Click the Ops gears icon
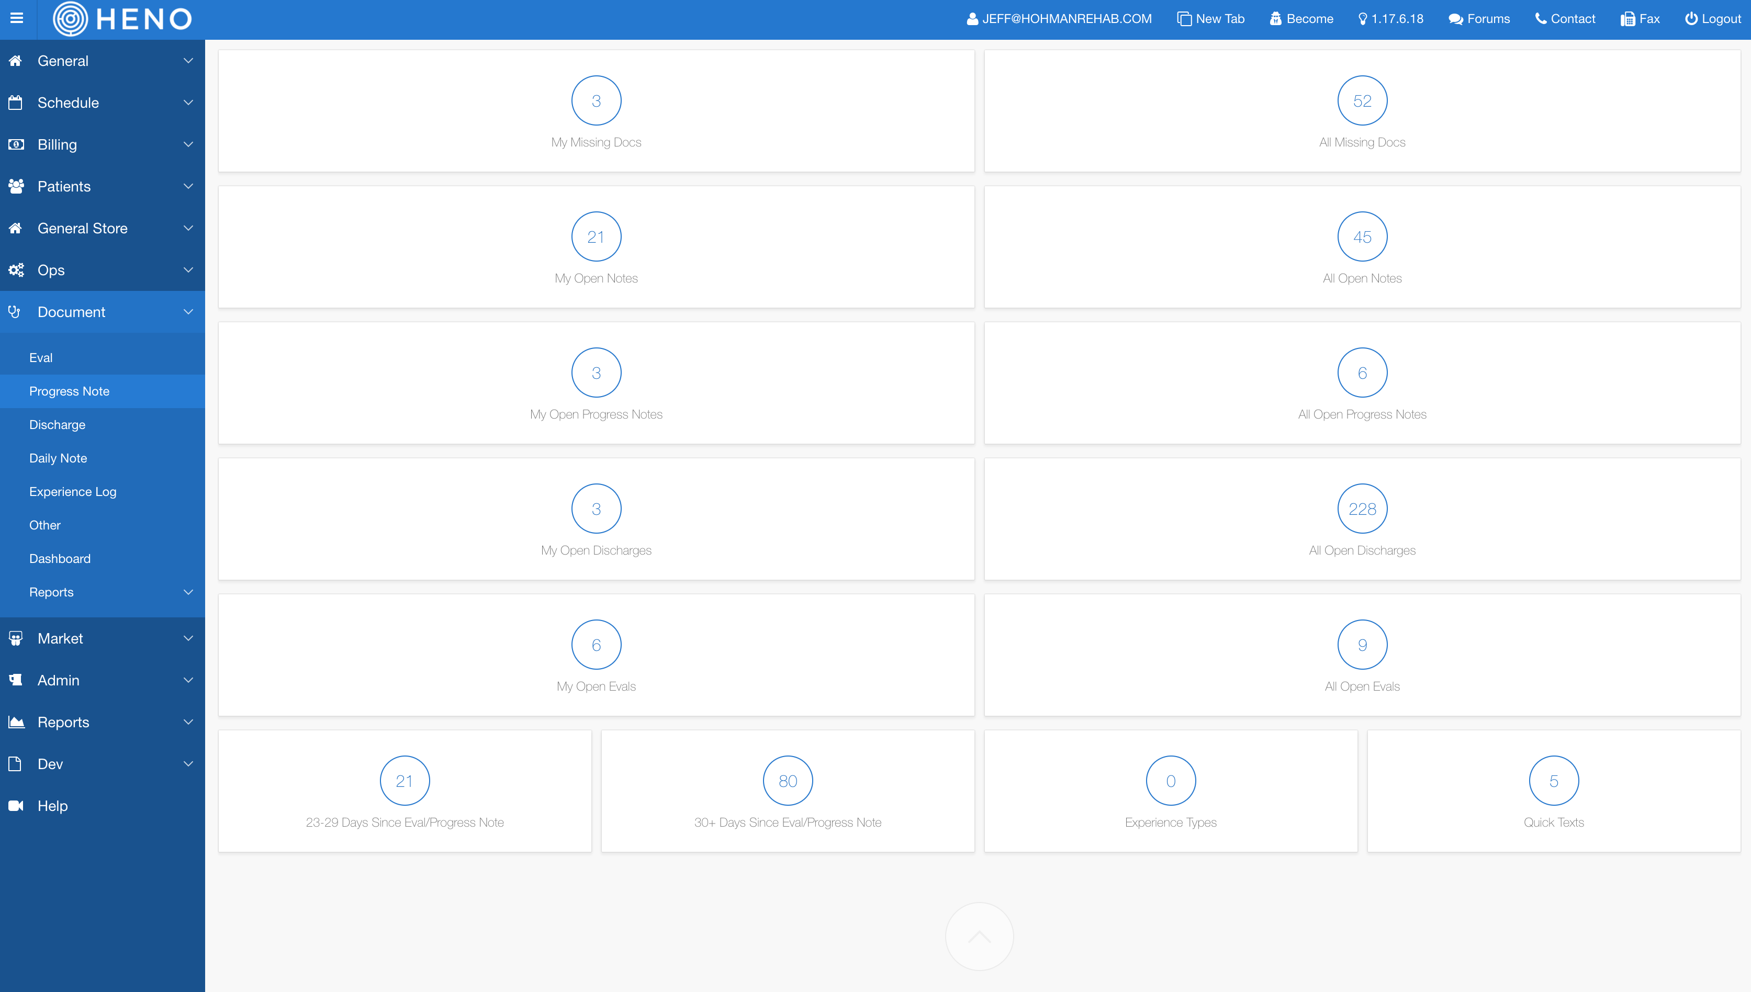Image resolution: width=1751 pixels, height=992 pixels. click(16, 270)
